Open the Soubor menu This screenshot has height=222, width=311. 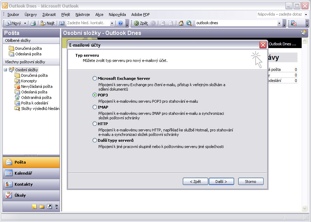(13, 15)
